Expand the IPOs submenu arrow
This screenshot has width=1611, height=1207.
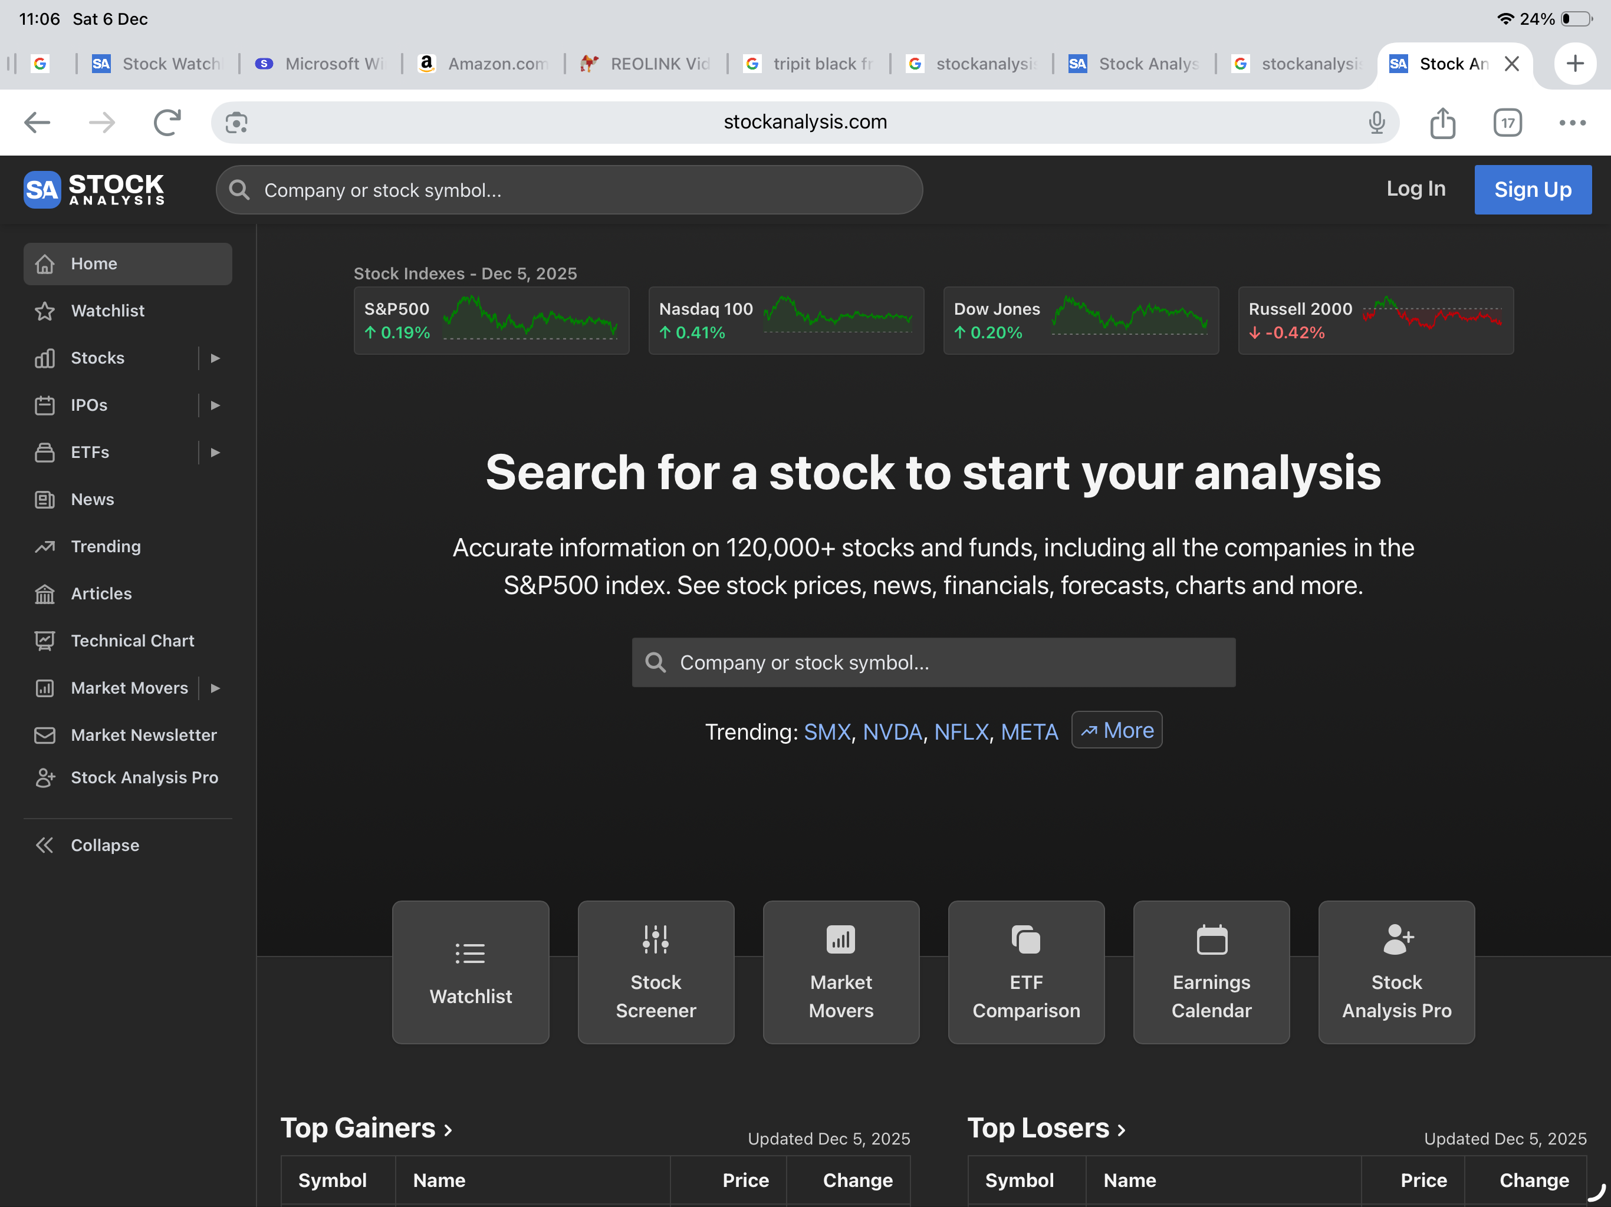pos(215,405)
